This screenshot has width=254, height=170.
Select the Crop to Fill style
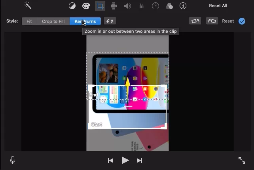(x=53, y=21)
